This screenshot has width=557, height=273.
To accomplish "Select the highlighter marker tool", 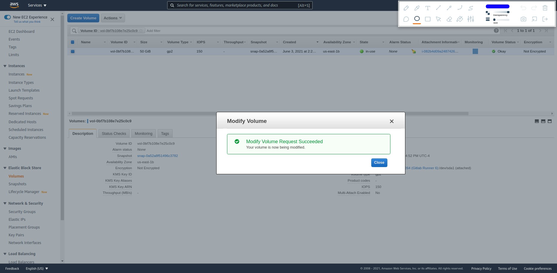I will click(417, 8).
